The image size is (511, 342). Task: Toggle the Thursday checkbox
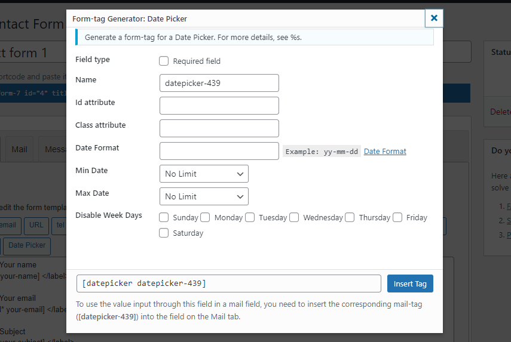[x=350, y=217]
